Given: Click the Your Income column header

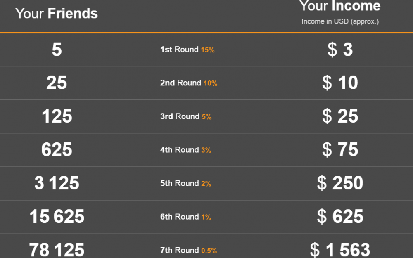Looking at the screenshot, I should (340, 6).
